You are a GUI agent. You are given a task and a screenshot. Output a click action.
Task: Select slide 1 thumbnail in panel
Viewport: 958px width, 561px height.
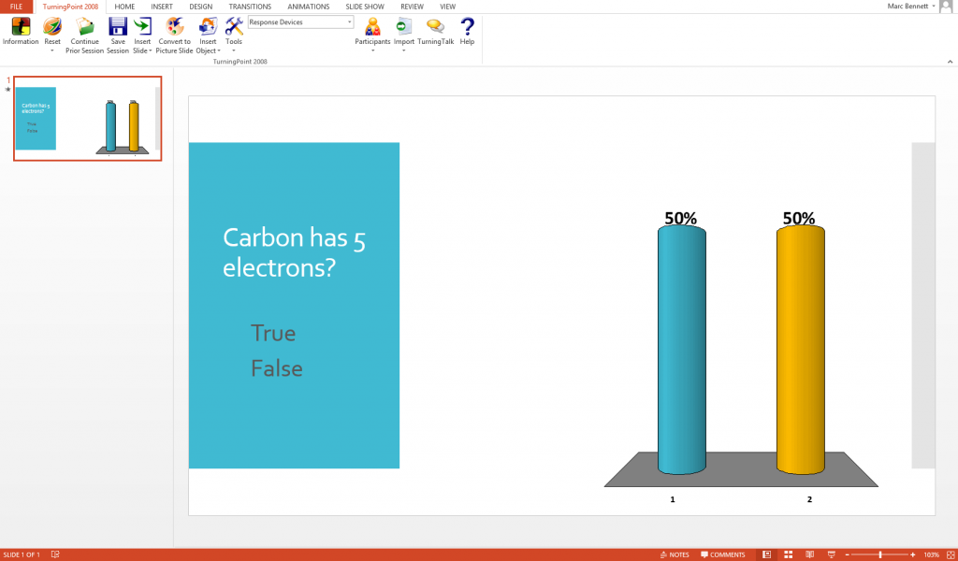pos(87,119)
